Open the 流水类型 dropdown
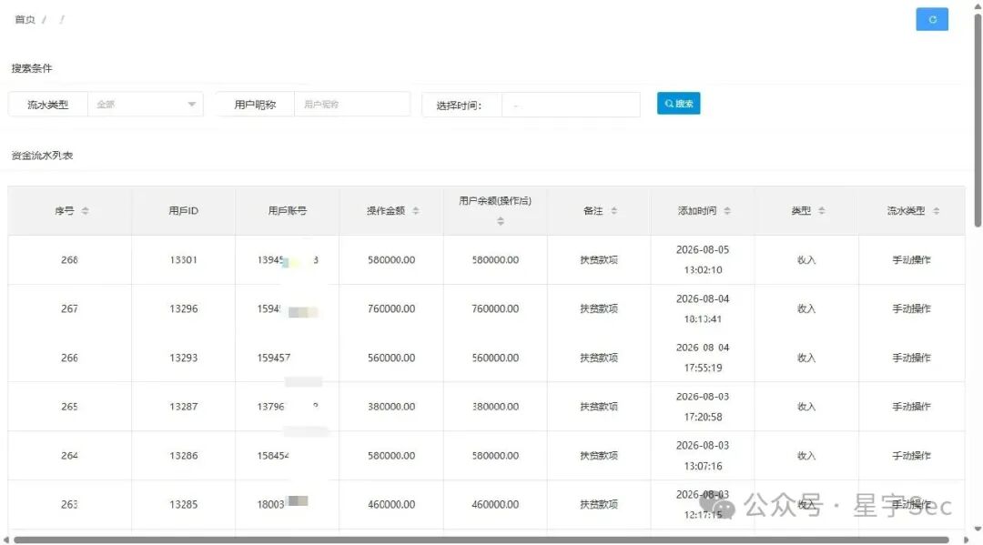Screen dimensions: 983x545 point(146,105)
